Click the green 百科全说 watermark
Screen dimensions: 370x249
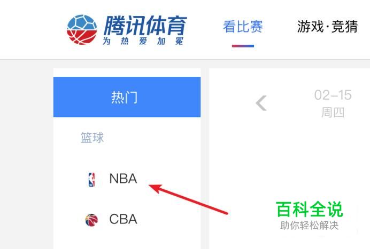click(x=310, y=209)
